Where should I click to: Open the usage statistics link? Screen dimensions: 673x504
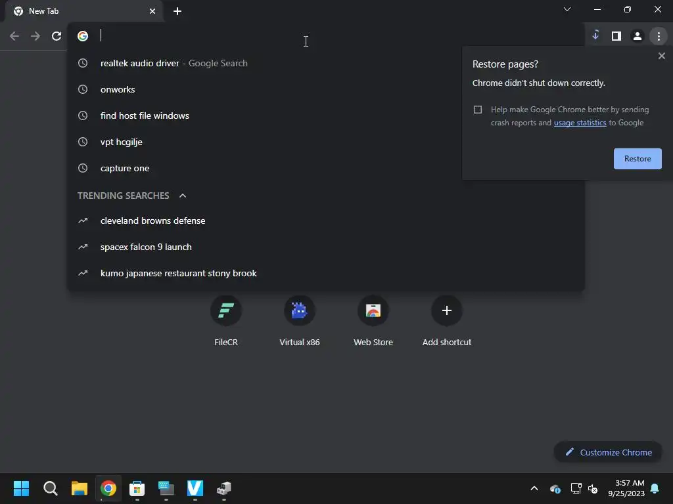coord(580,123)
